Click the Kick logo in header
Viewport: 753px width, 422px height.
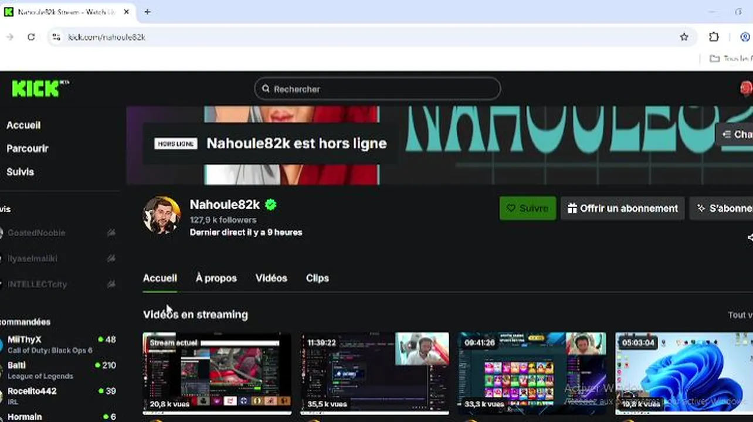[40, 89]
